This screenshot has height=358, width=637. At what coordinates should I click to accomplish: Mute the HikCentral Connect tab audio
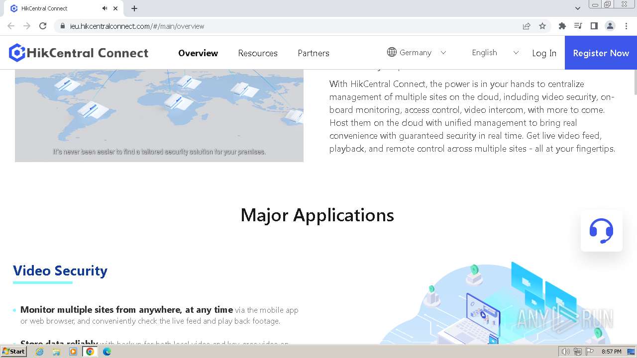click(105, 8)
